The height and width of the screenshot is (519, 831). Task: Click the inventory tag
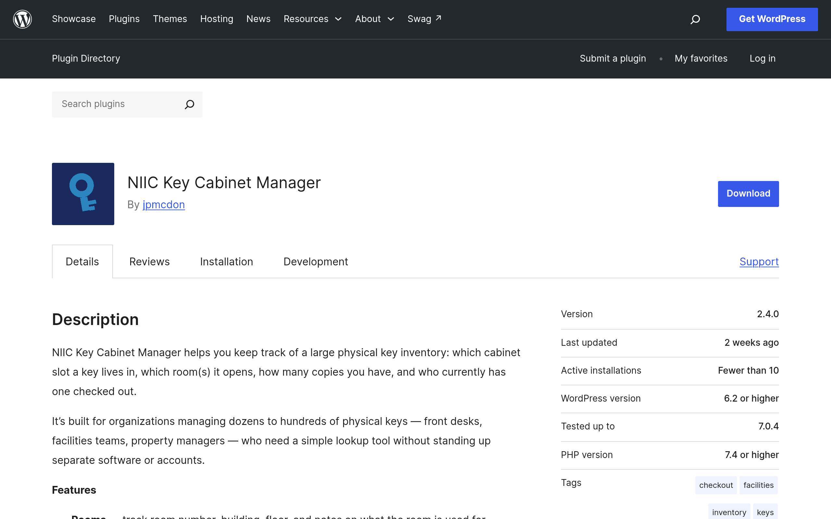coord(729,512)
